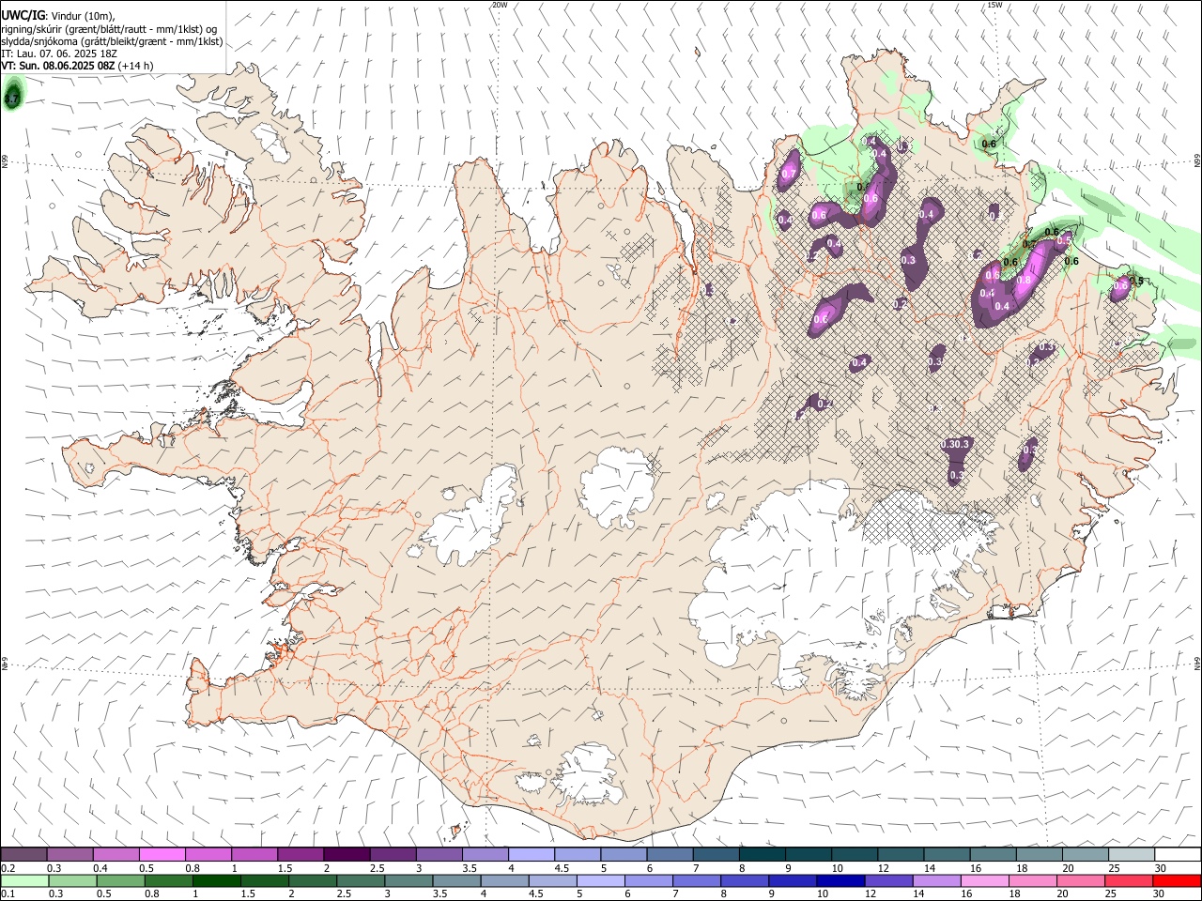Click the UWC/IG title text
This screenshot has width=1202, height=901.
click(23, 16)
